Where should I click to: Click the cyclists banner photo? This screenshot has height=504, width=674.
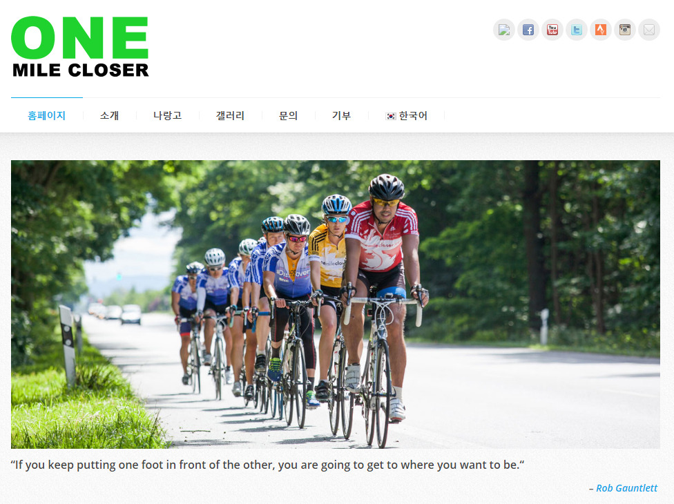336,304
